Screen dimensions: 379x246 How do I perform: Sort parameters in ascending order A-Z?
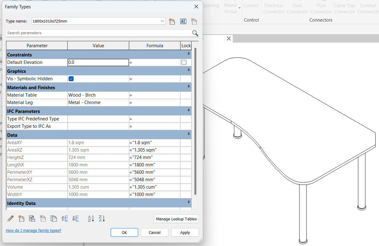91,219
